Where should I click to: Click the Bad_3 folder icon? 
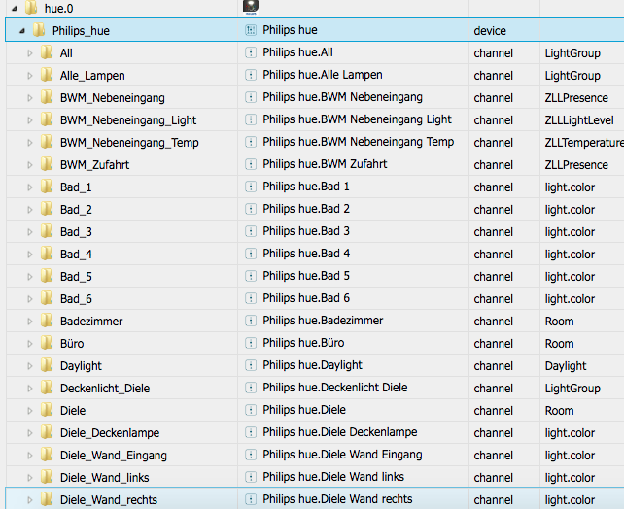pos(47,230)
